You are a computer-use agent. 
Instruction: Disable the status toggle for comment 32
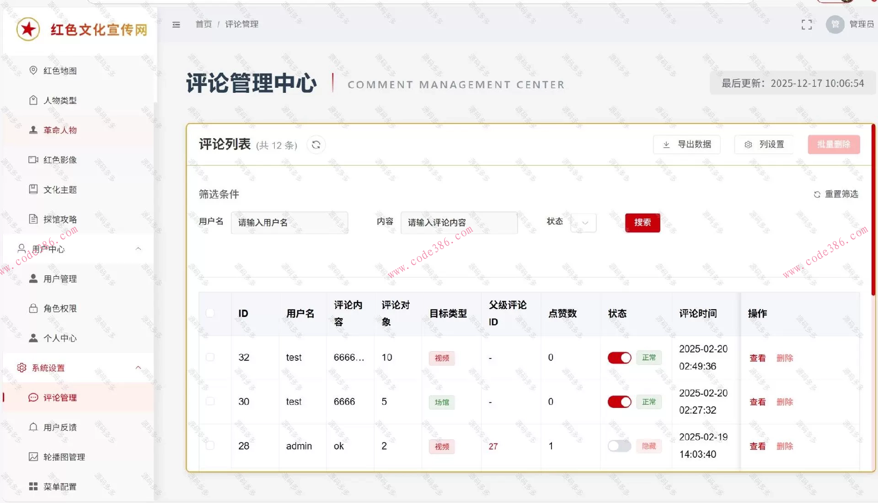point(619,358)
